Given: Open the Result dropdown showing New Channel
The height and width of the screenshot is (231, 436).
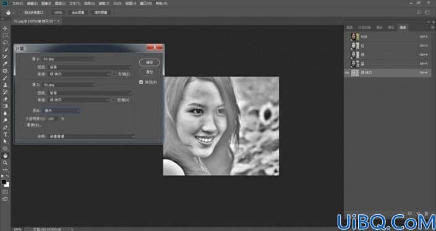Looking at the screenshot, I should point(92,136).
